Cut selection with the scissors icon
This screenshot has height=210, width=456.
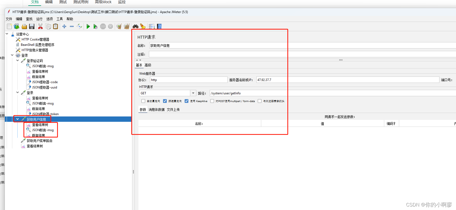pyautogui.click(x=40, y=26)
